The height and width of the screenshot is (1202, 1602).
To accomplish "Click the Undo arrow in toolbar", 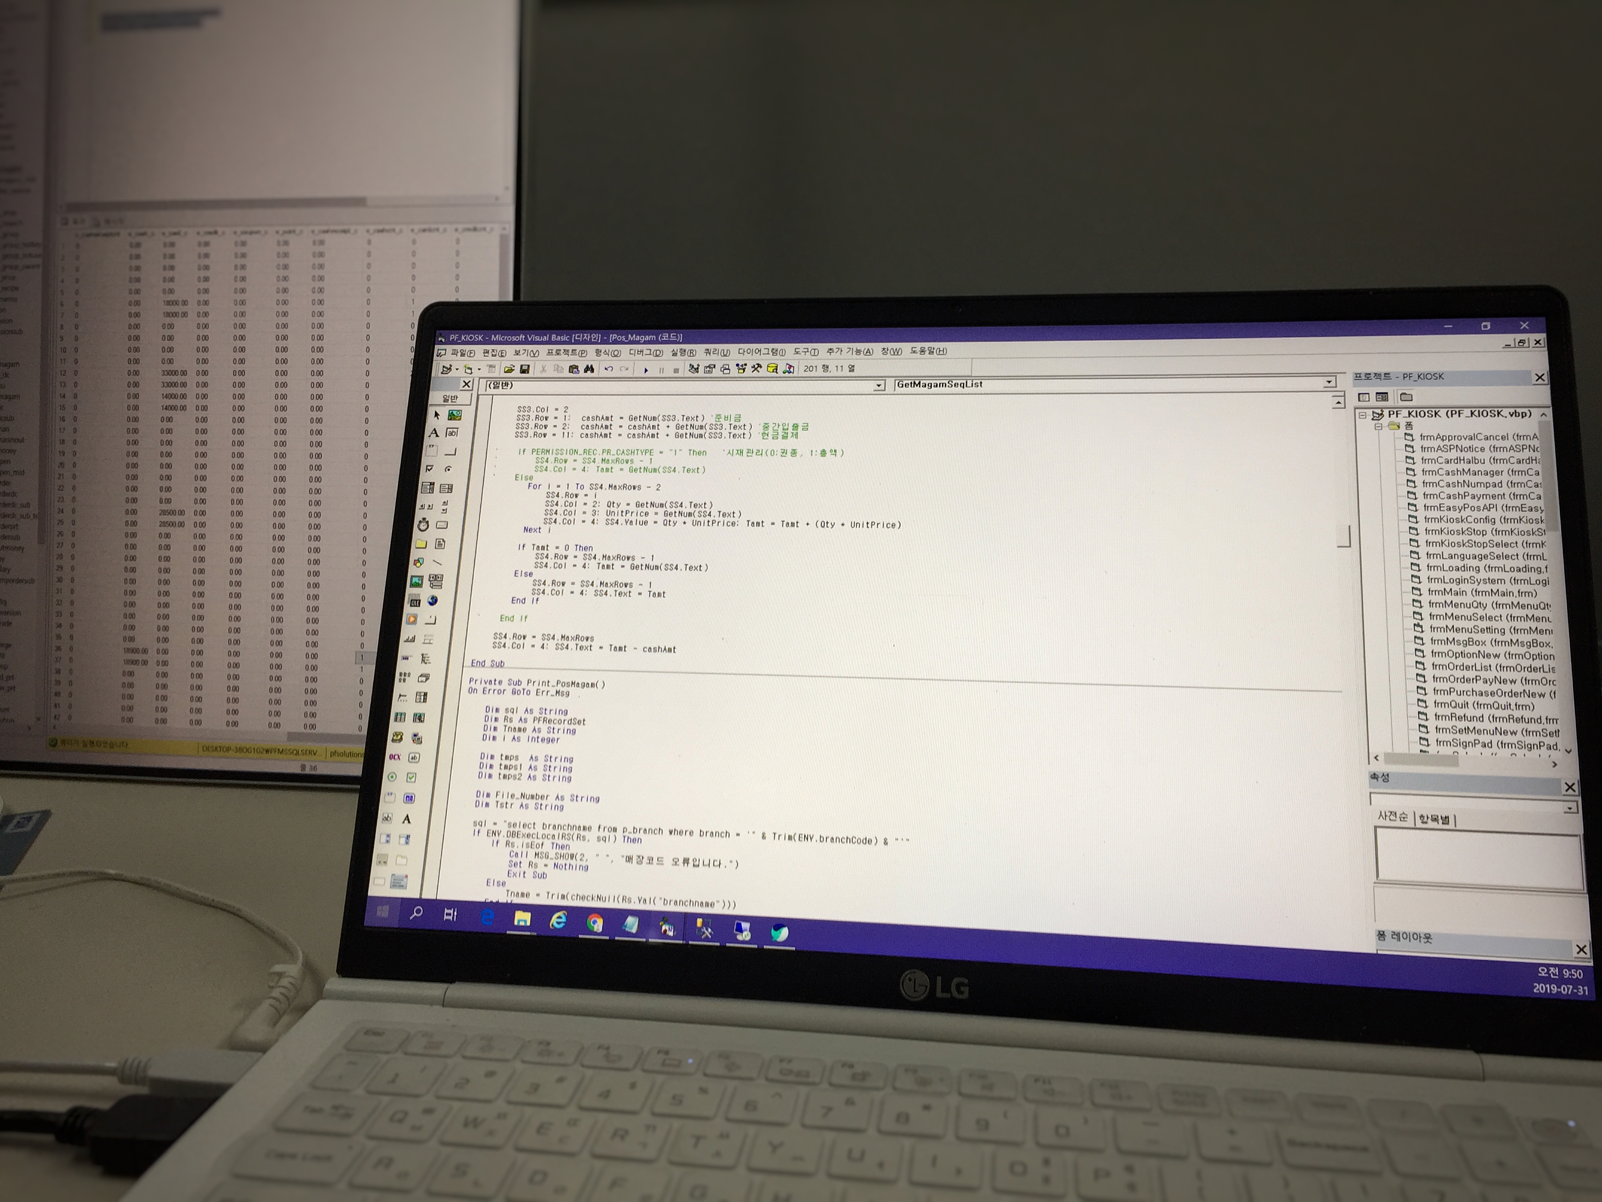I will [x=609, y=370].
